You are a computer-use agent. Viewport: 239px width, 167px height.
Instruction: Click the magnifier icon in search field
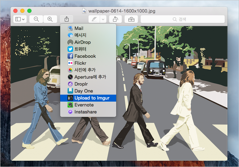[x=175, y=19]
